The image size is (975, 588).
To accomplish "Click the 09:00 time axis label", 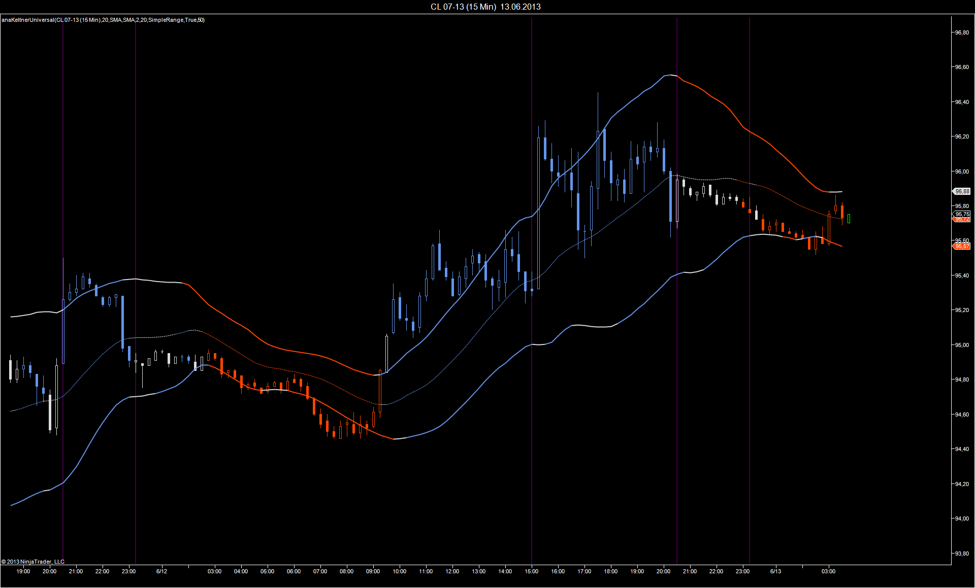I will pos(373,571).
